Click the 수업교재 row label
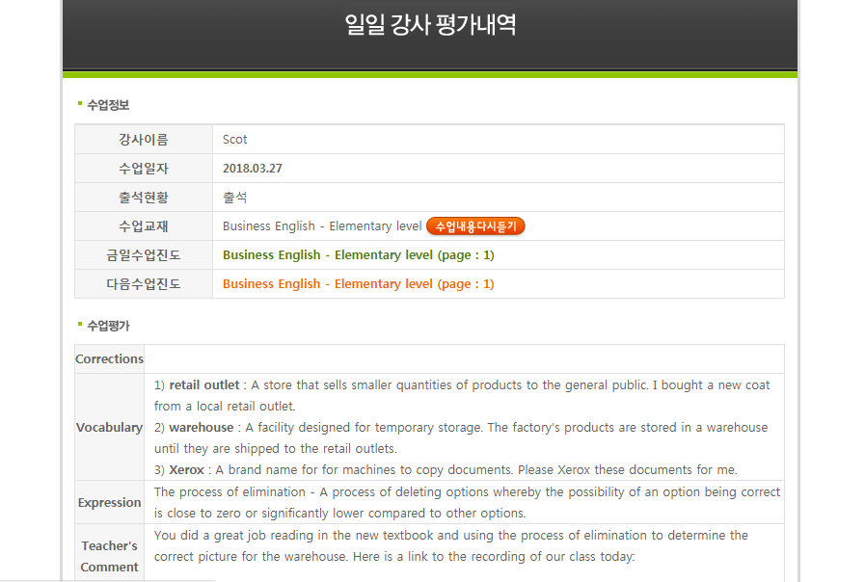Viewport: 865px width, 582px height. tap(144, 226)
